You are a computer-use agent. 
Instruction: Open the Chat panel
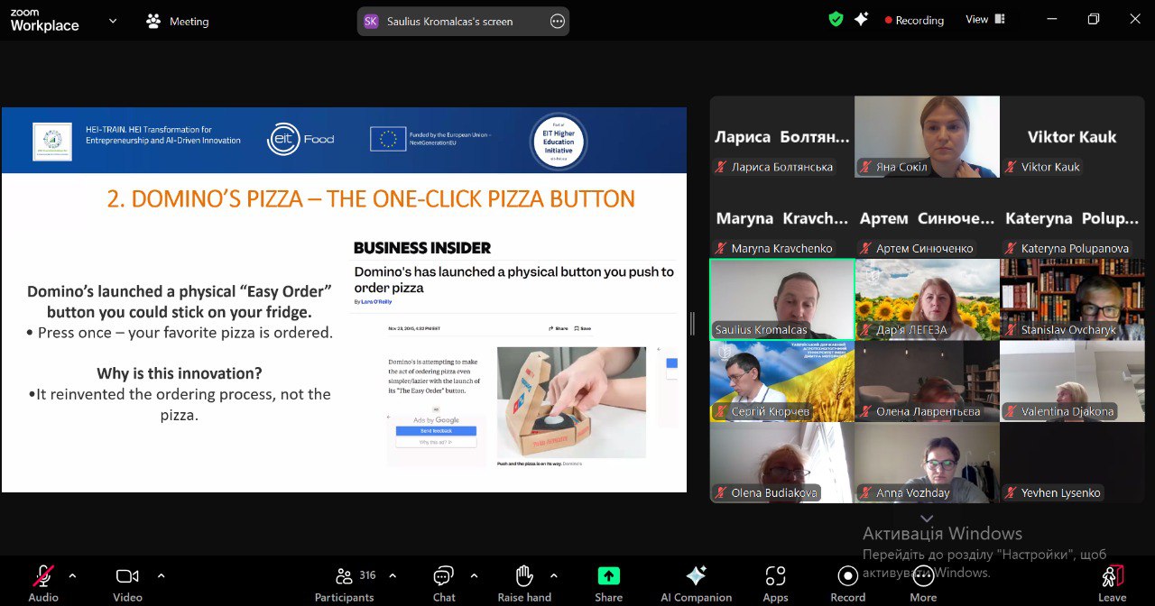(443, 583)
